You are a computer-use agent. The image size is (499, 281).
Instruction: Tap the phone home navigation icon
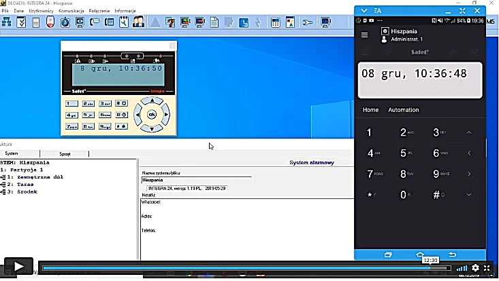[420, 255]
